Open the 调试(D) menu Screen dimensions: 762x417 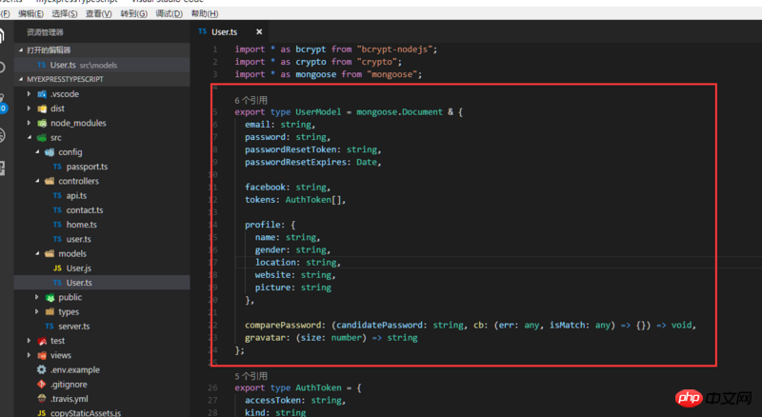click(x=169, y=13)
